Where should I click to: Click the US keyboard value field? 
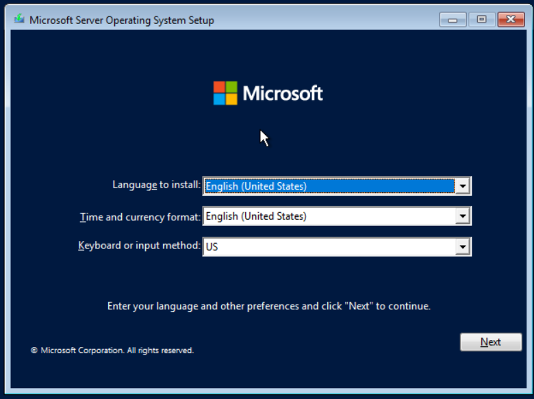329,246
